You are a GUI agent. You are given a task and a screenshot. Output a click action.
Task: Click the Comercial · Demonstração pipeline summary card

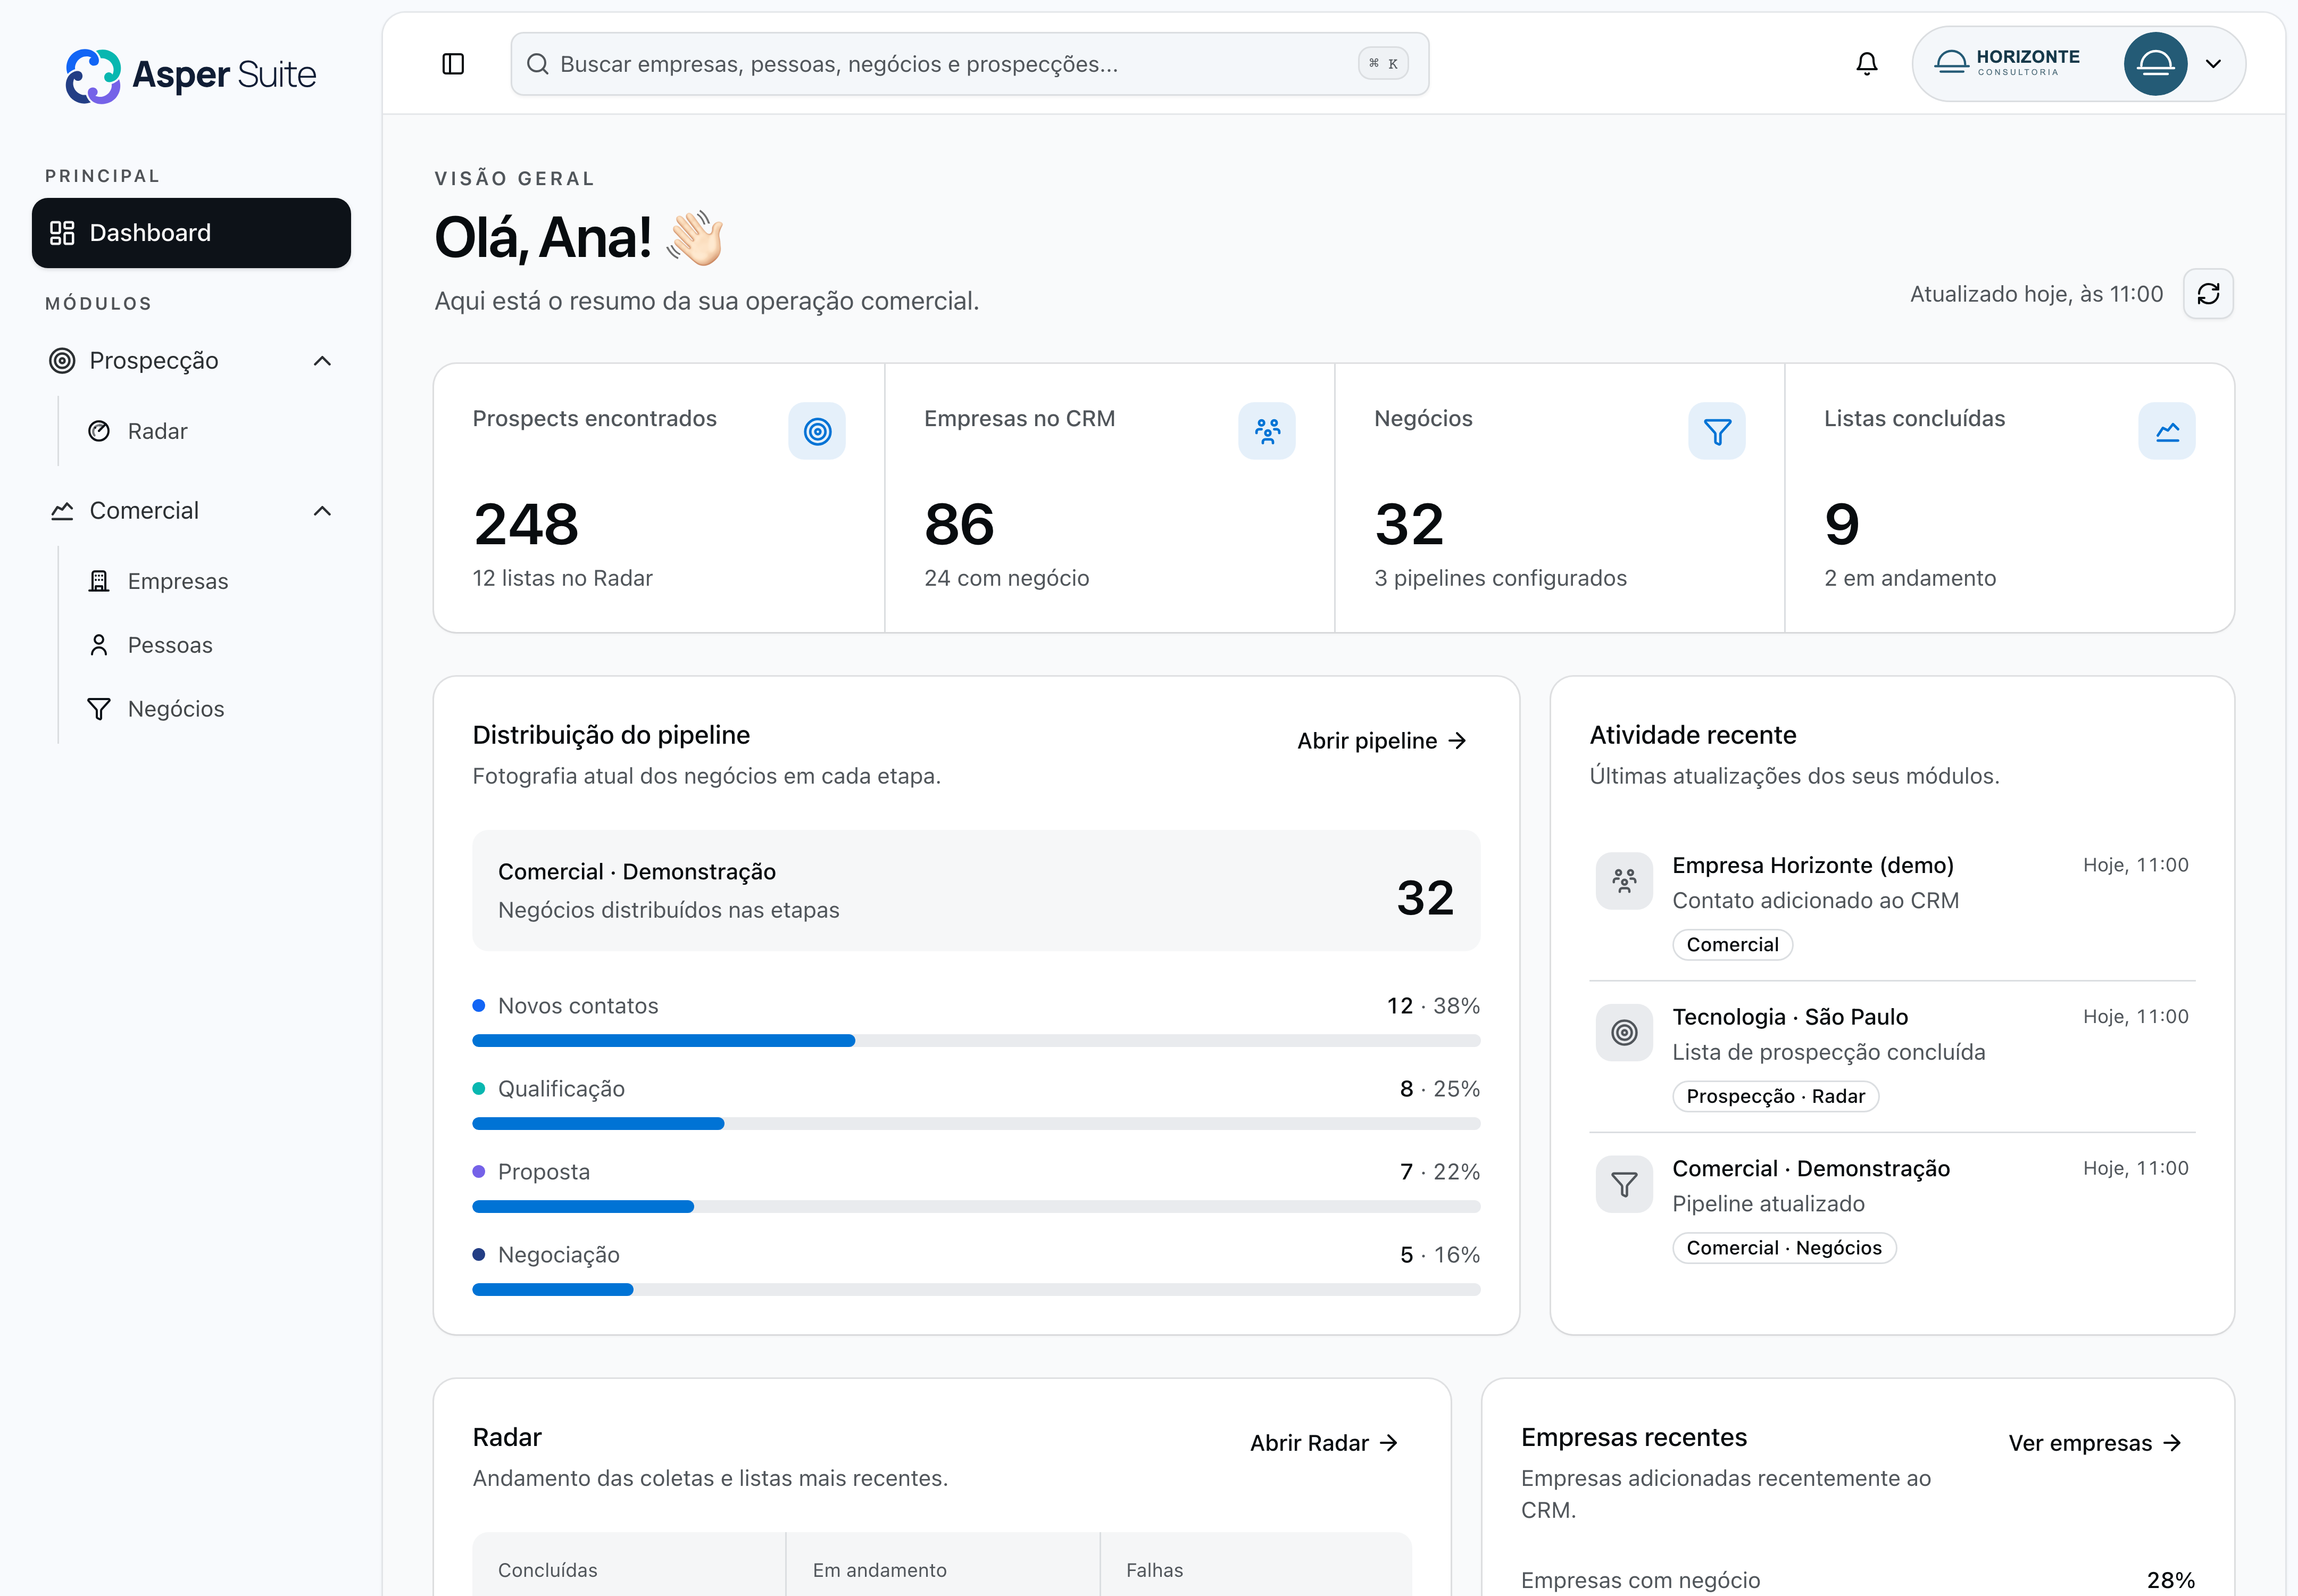click(x=976, y=891)
